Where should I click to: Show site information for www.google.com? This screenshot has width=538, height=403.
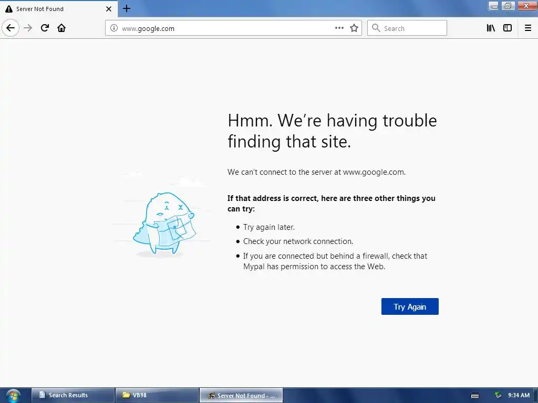tap(114, 28)
